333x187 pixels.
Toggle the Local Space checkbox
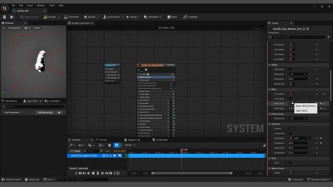290,99
